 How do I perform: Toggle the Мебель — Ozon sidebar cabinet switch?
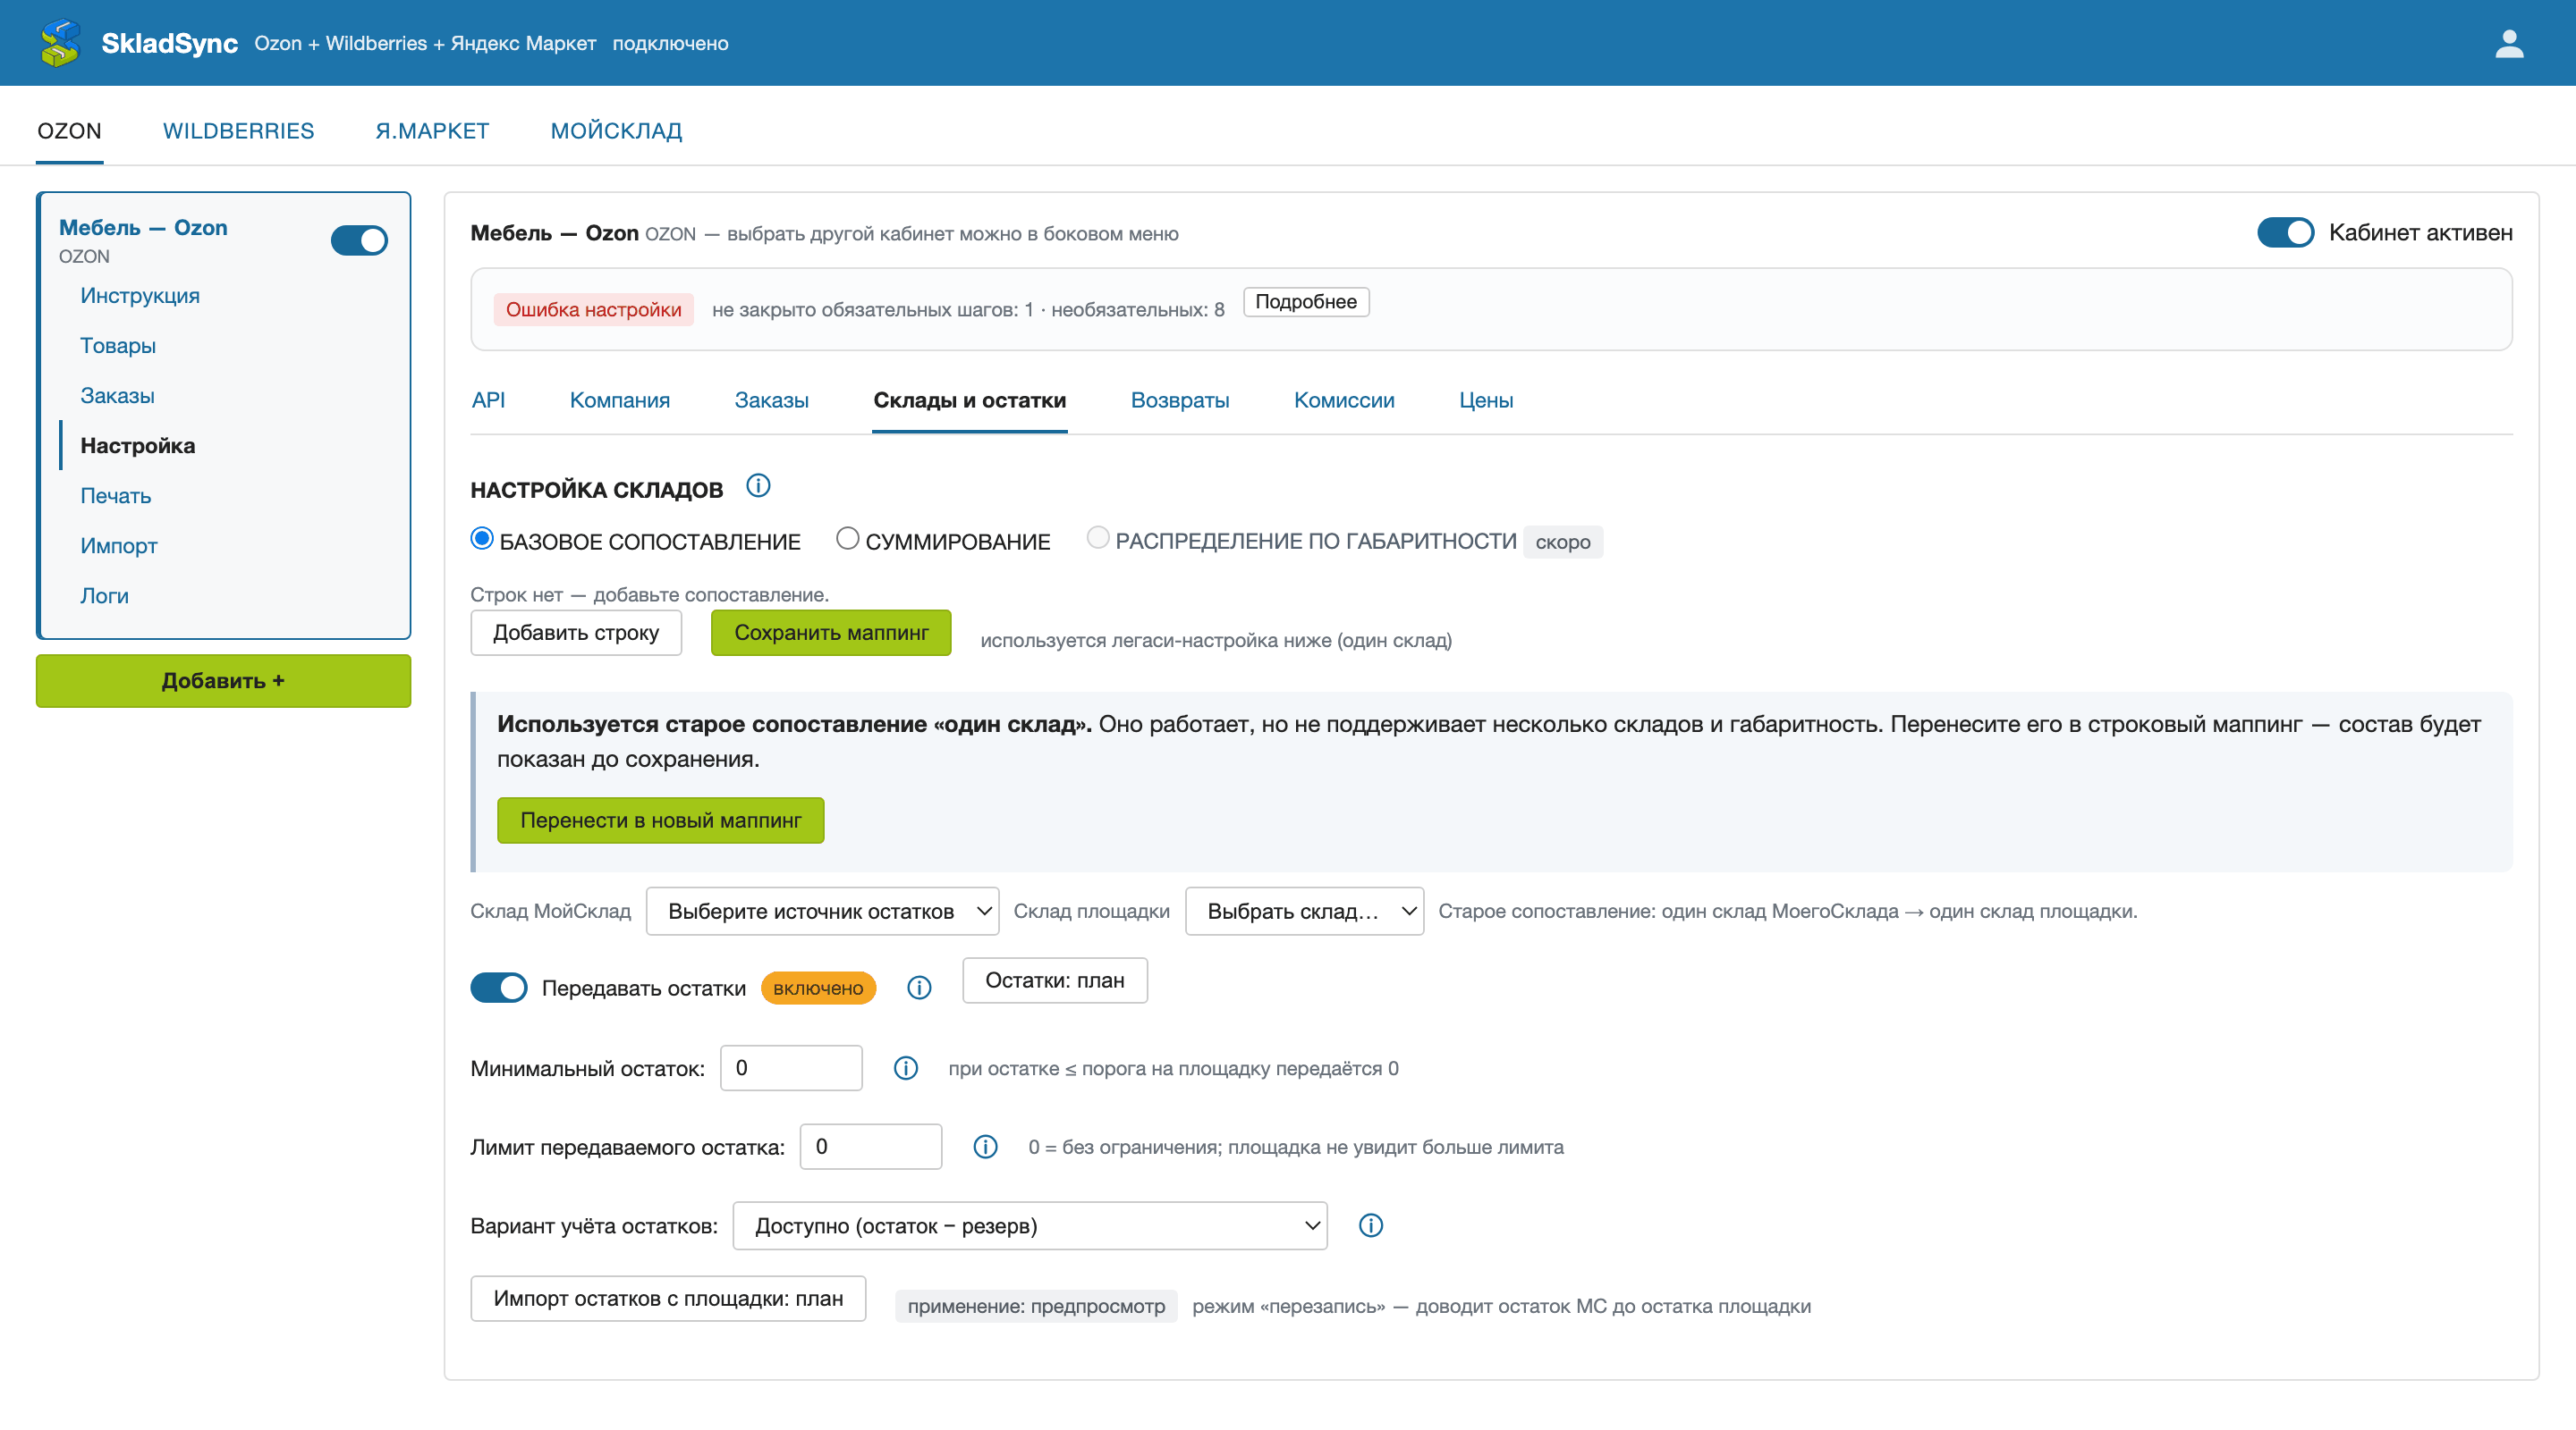359,240
